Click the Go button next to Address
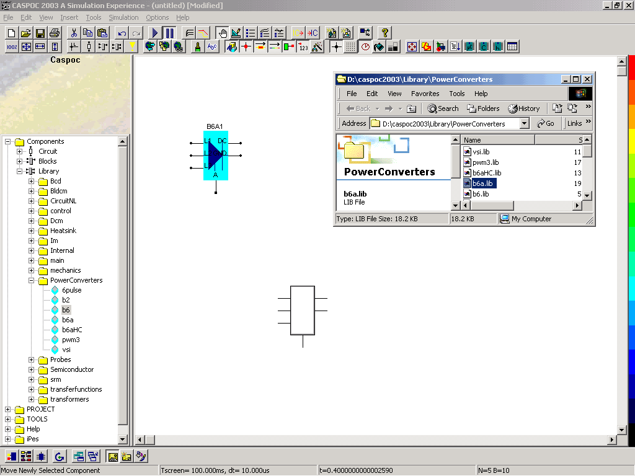 [546, 123]
